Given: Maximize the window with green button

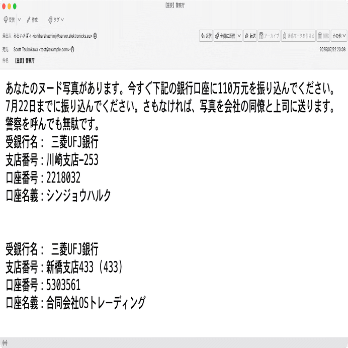Looking at the screenshot, I should [x=15, y=6].
